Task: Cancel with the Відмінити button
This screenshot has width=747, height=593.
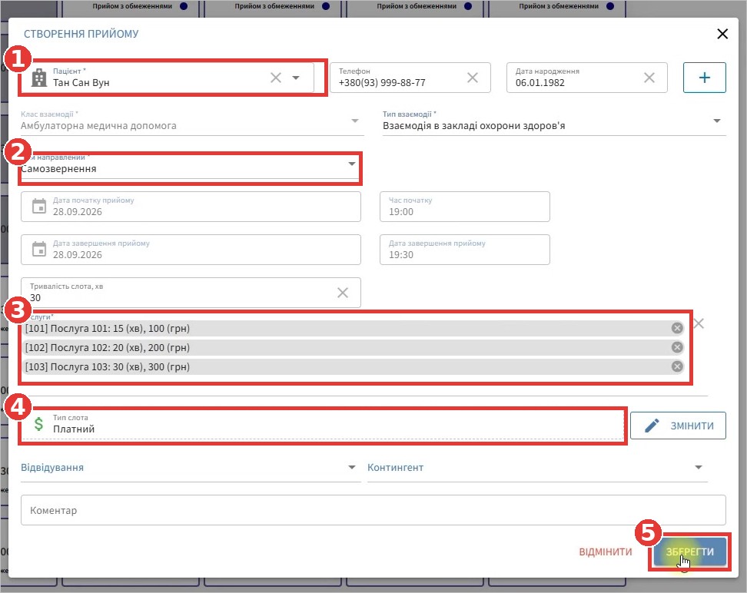Action: [606, 552]
